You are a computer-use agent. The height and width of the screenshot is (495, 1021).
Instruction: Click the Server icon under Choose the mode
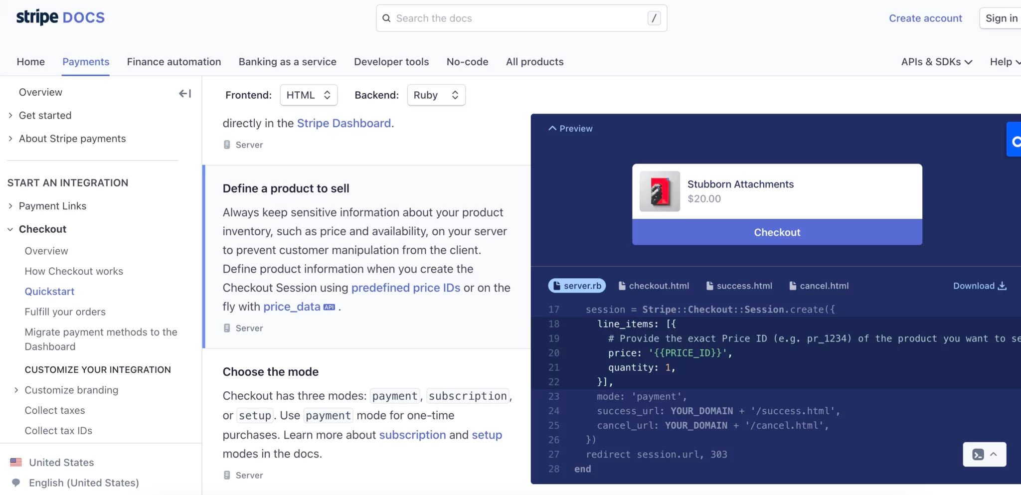click(227, 475)
